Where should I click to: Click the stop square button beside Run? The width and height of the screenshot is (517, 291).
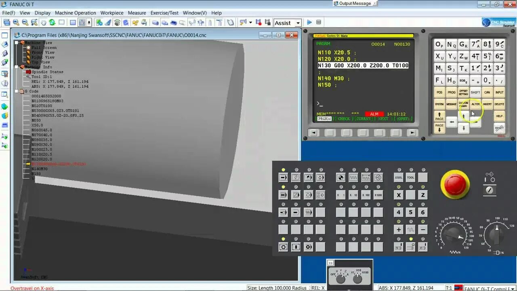point(319,23)
